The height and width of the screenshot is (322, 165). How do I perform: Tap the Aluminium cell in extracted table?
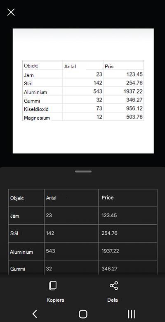tap(26, 251)
